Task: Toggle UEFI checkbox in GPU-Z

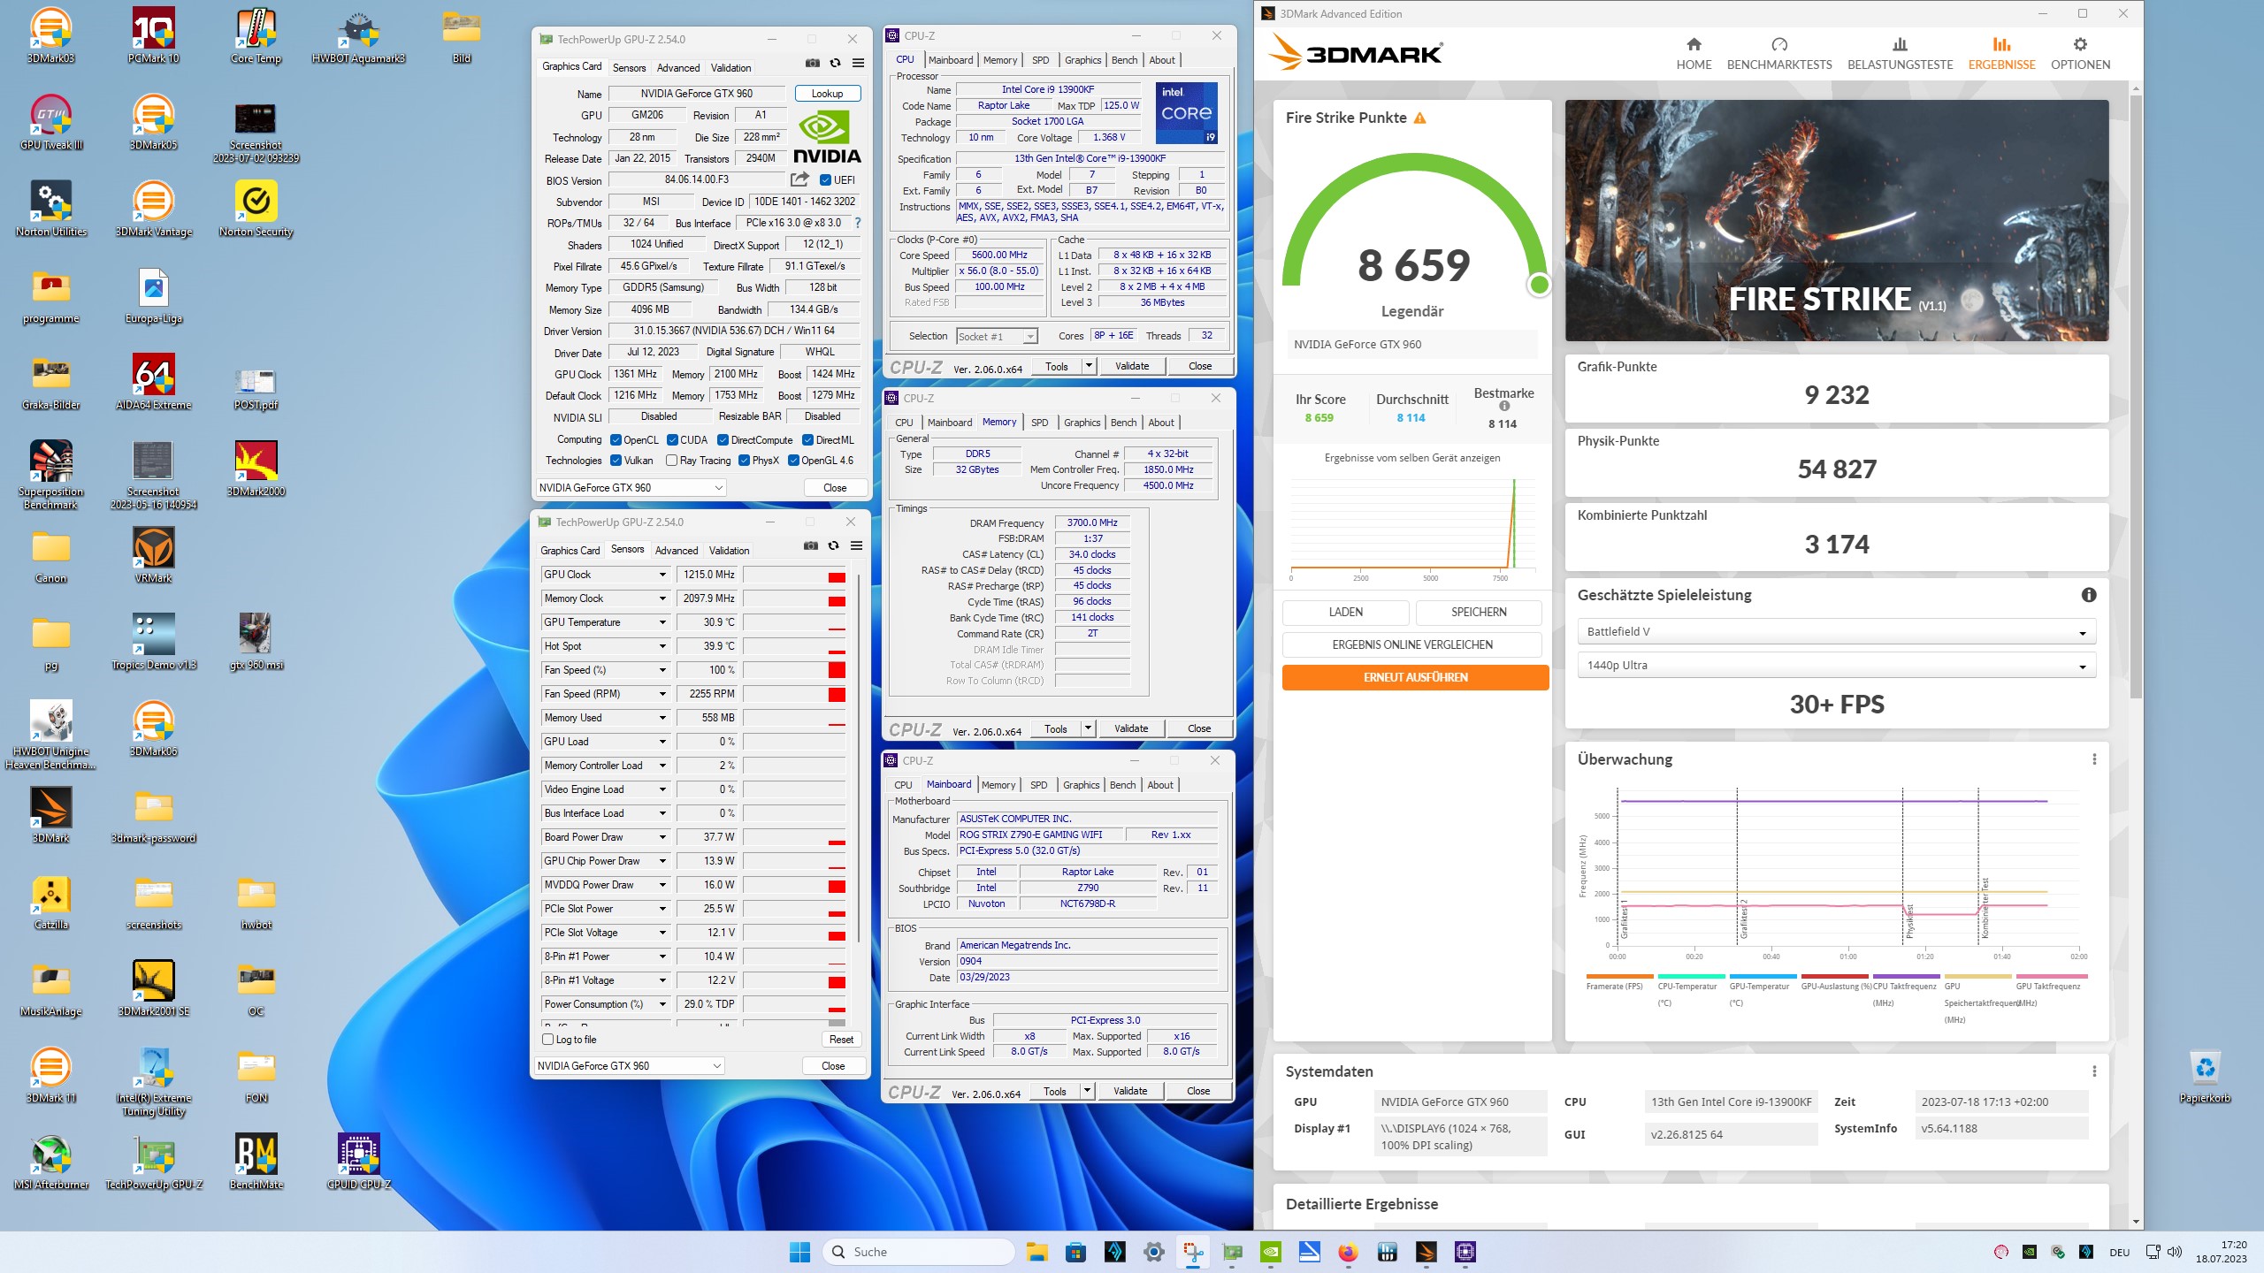Action: coord(825,180)
